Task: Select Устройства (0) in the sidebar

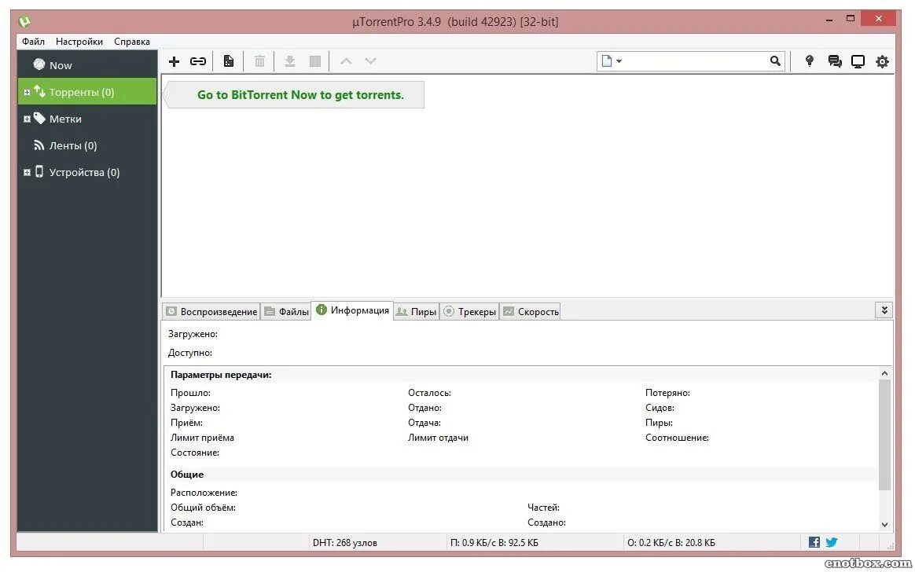Action: click(x=87, y=173)
